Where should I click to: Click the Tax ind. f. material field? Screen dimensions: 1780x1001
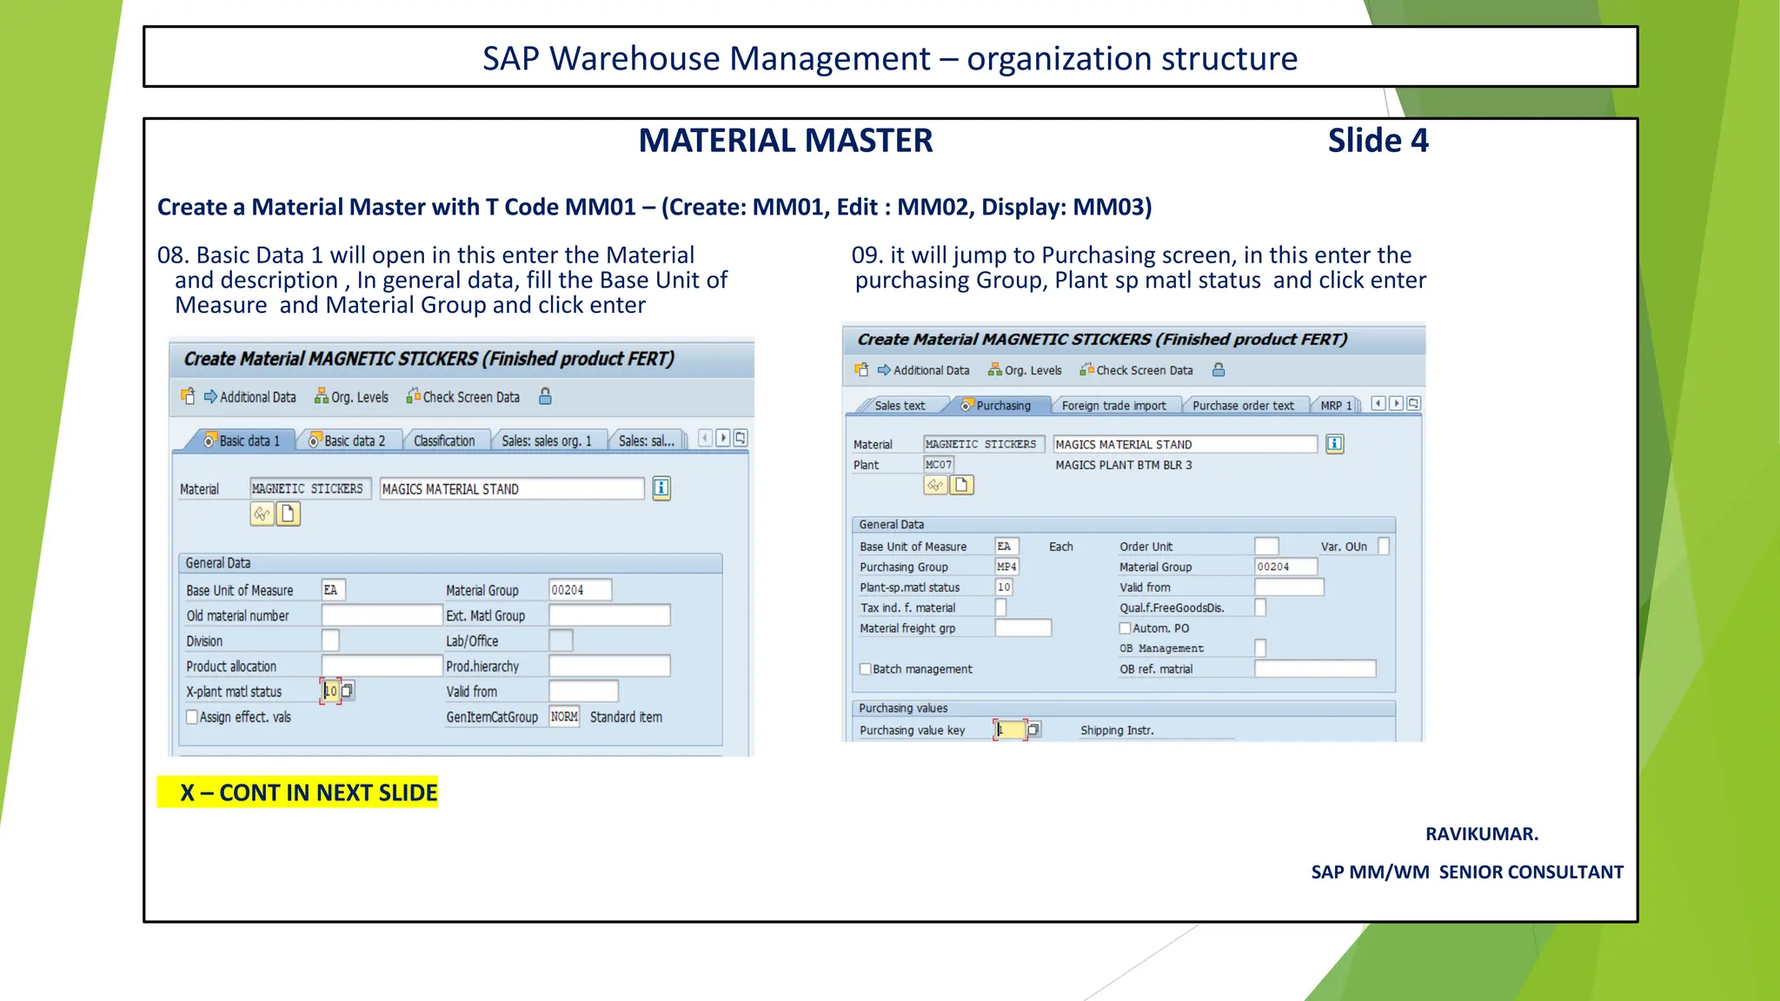(x=1000, y=607)
